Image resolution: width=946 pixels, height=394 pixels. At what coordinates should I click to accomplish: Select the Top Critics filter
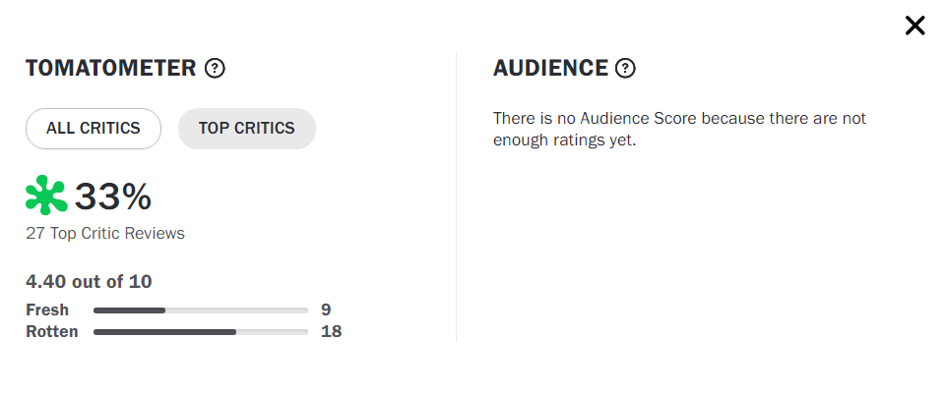click(246, 129)
